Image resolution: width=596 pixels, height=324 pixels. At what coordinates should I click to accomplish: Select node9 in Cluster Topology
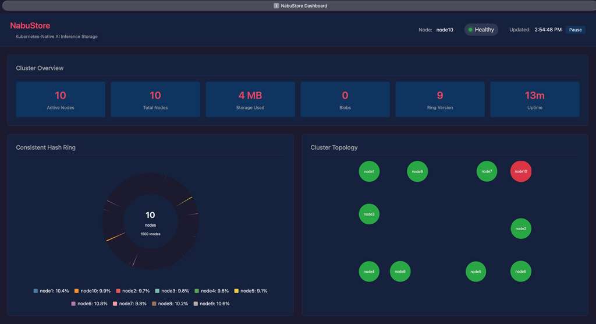pyautogui.click(x=417, y=171)
